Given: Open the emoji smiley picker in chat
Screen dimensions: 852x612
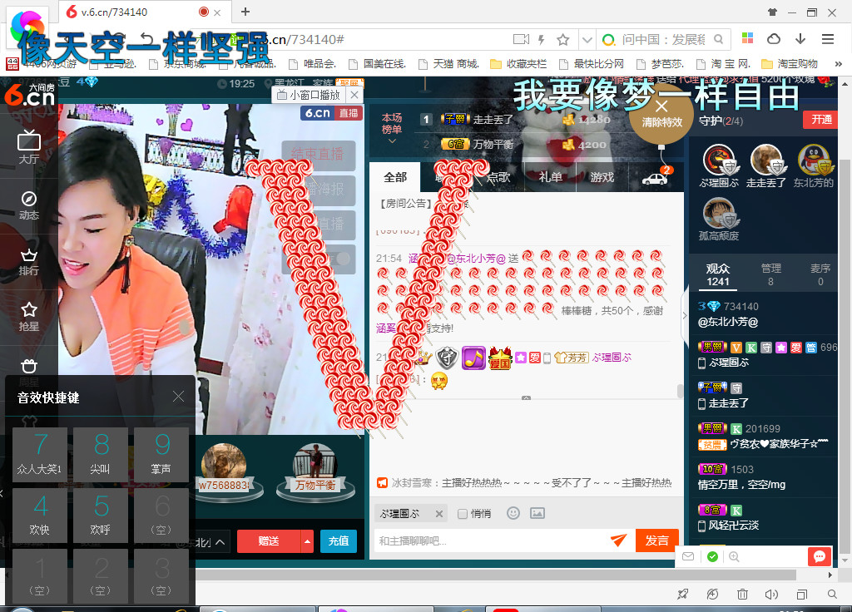Looking at the screenshot, I should [x=513, y=513].
